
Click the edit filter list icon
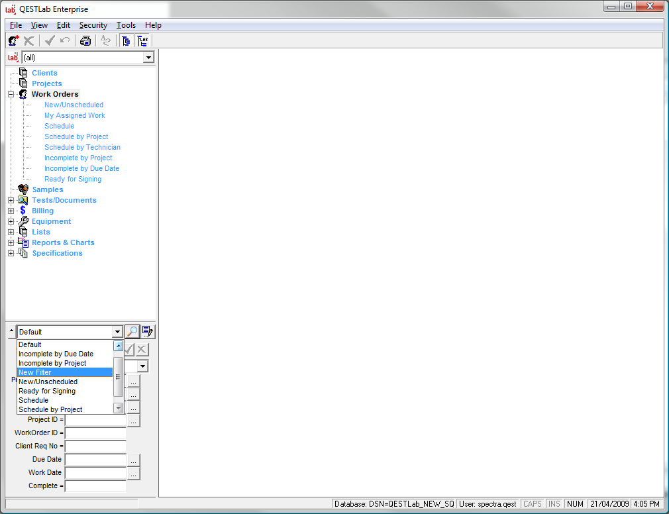tap(148, 332)
